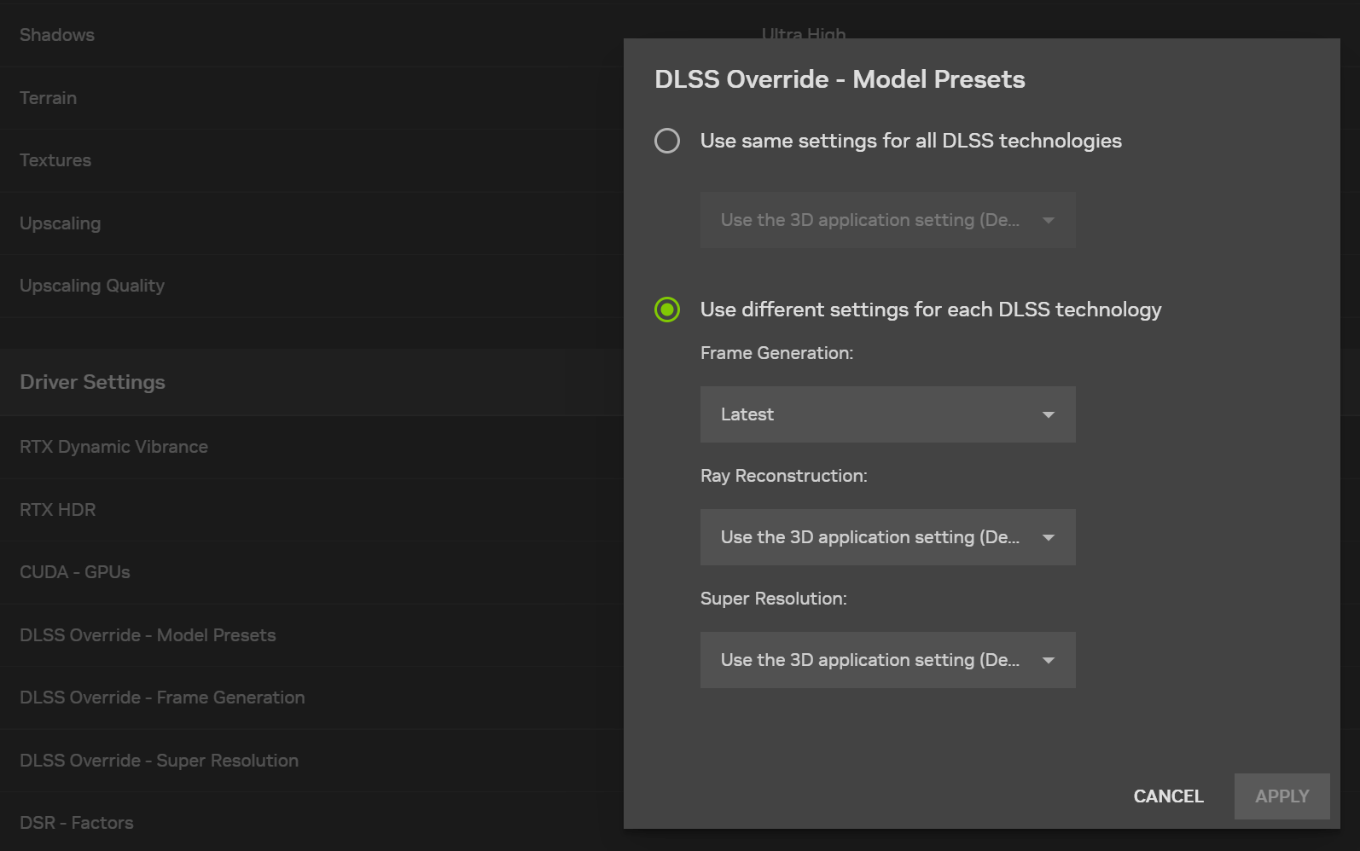Viewport: 1360px width, 851px height.
Task: Open DLSS Override - Super Resolution row
Action: click(160, 761)
